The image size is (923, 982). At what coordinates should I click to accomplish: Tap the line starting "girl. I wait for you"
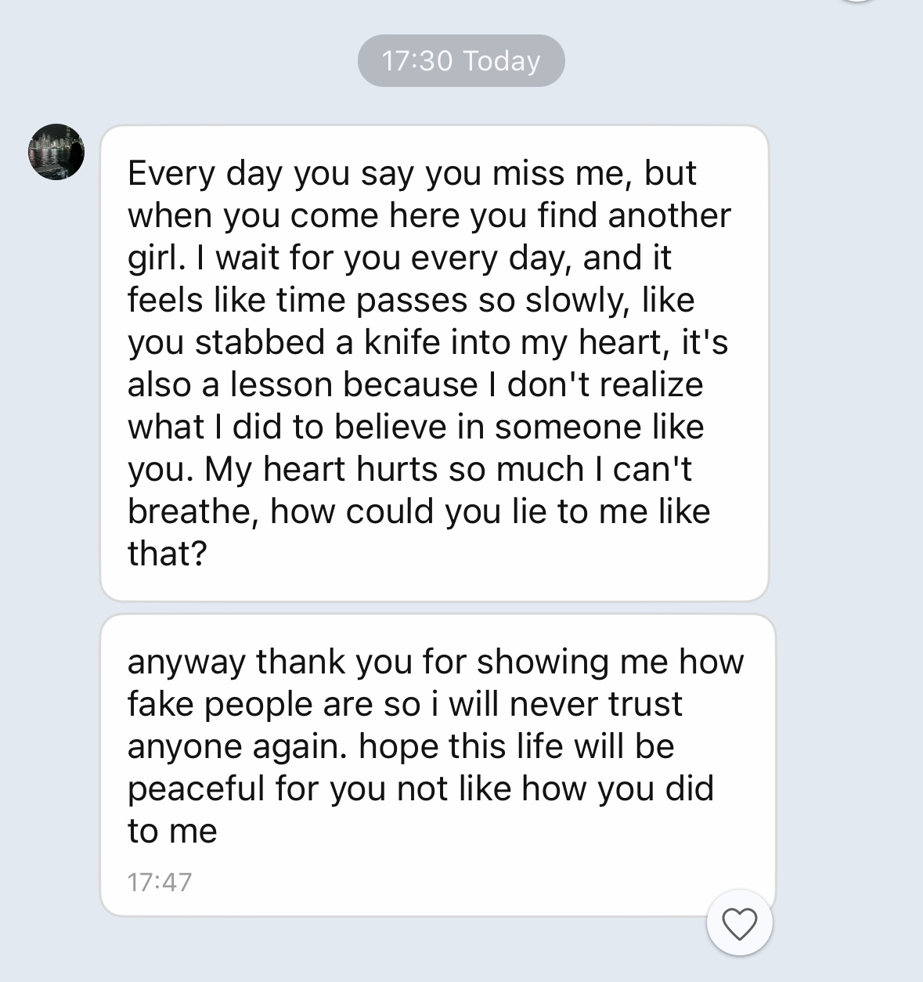point(399,258)
